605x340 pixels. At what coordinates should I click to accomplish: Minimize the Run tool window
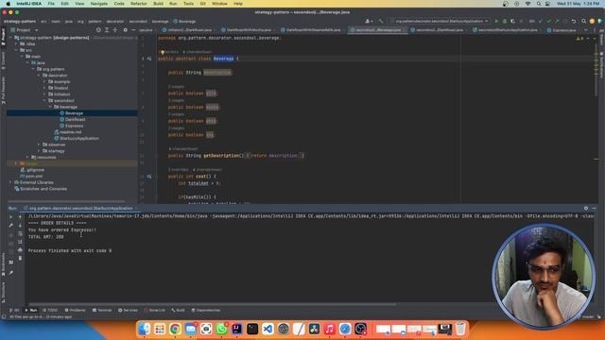594,208
